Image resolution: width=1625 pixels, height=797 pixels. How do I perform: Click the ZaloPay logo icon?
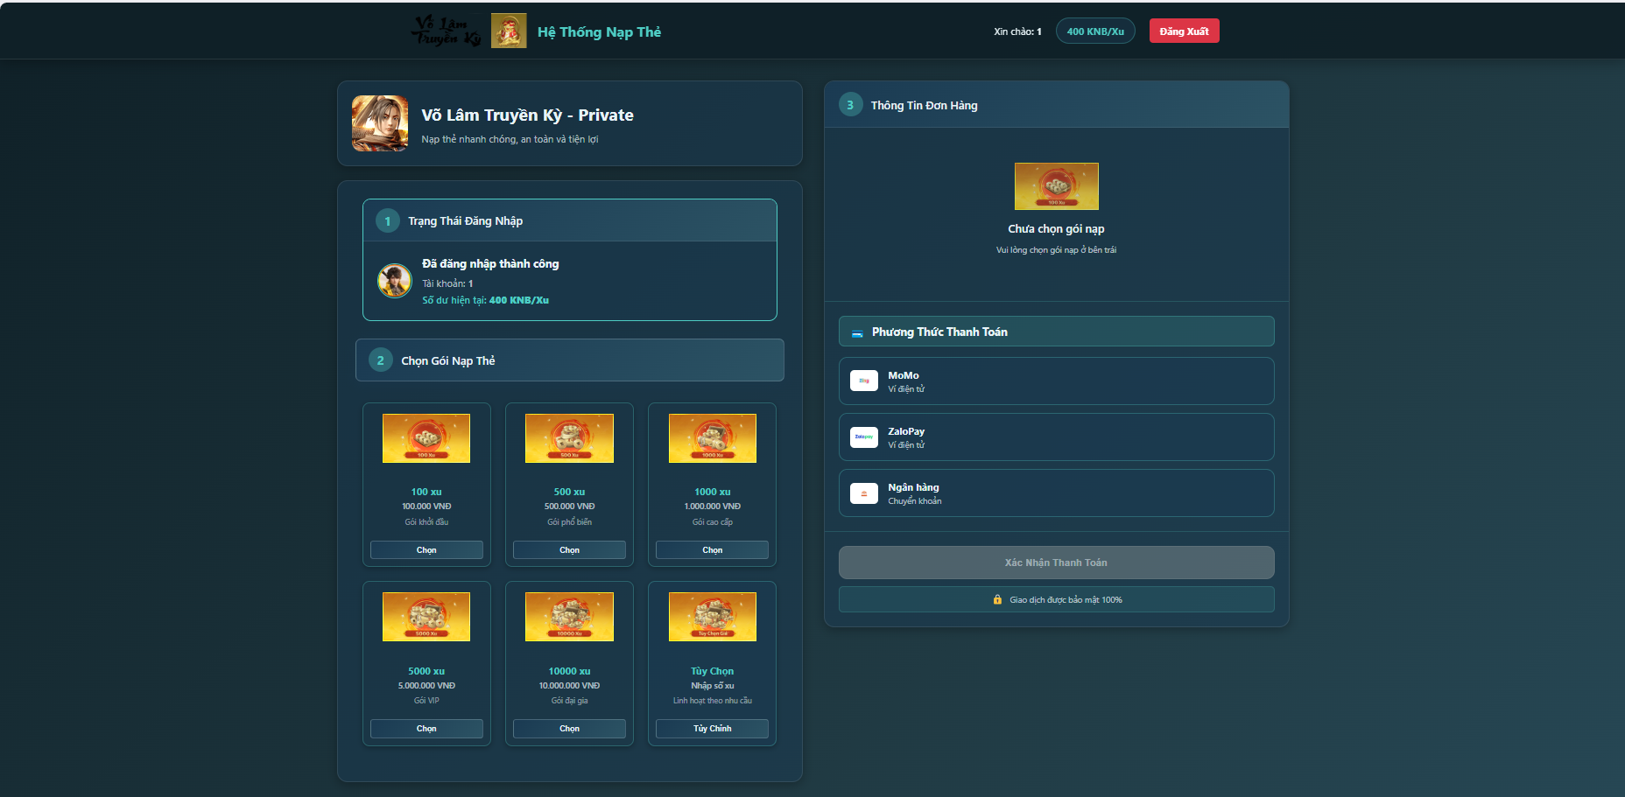864,437
